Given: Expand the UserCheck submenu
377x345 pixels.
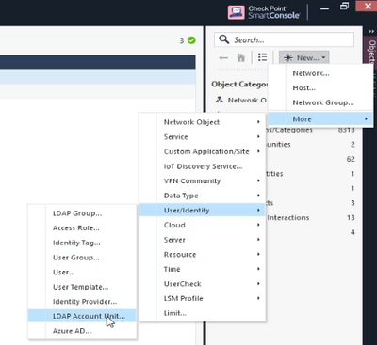Looking at the screenshot, I should [x=203, y=284].
